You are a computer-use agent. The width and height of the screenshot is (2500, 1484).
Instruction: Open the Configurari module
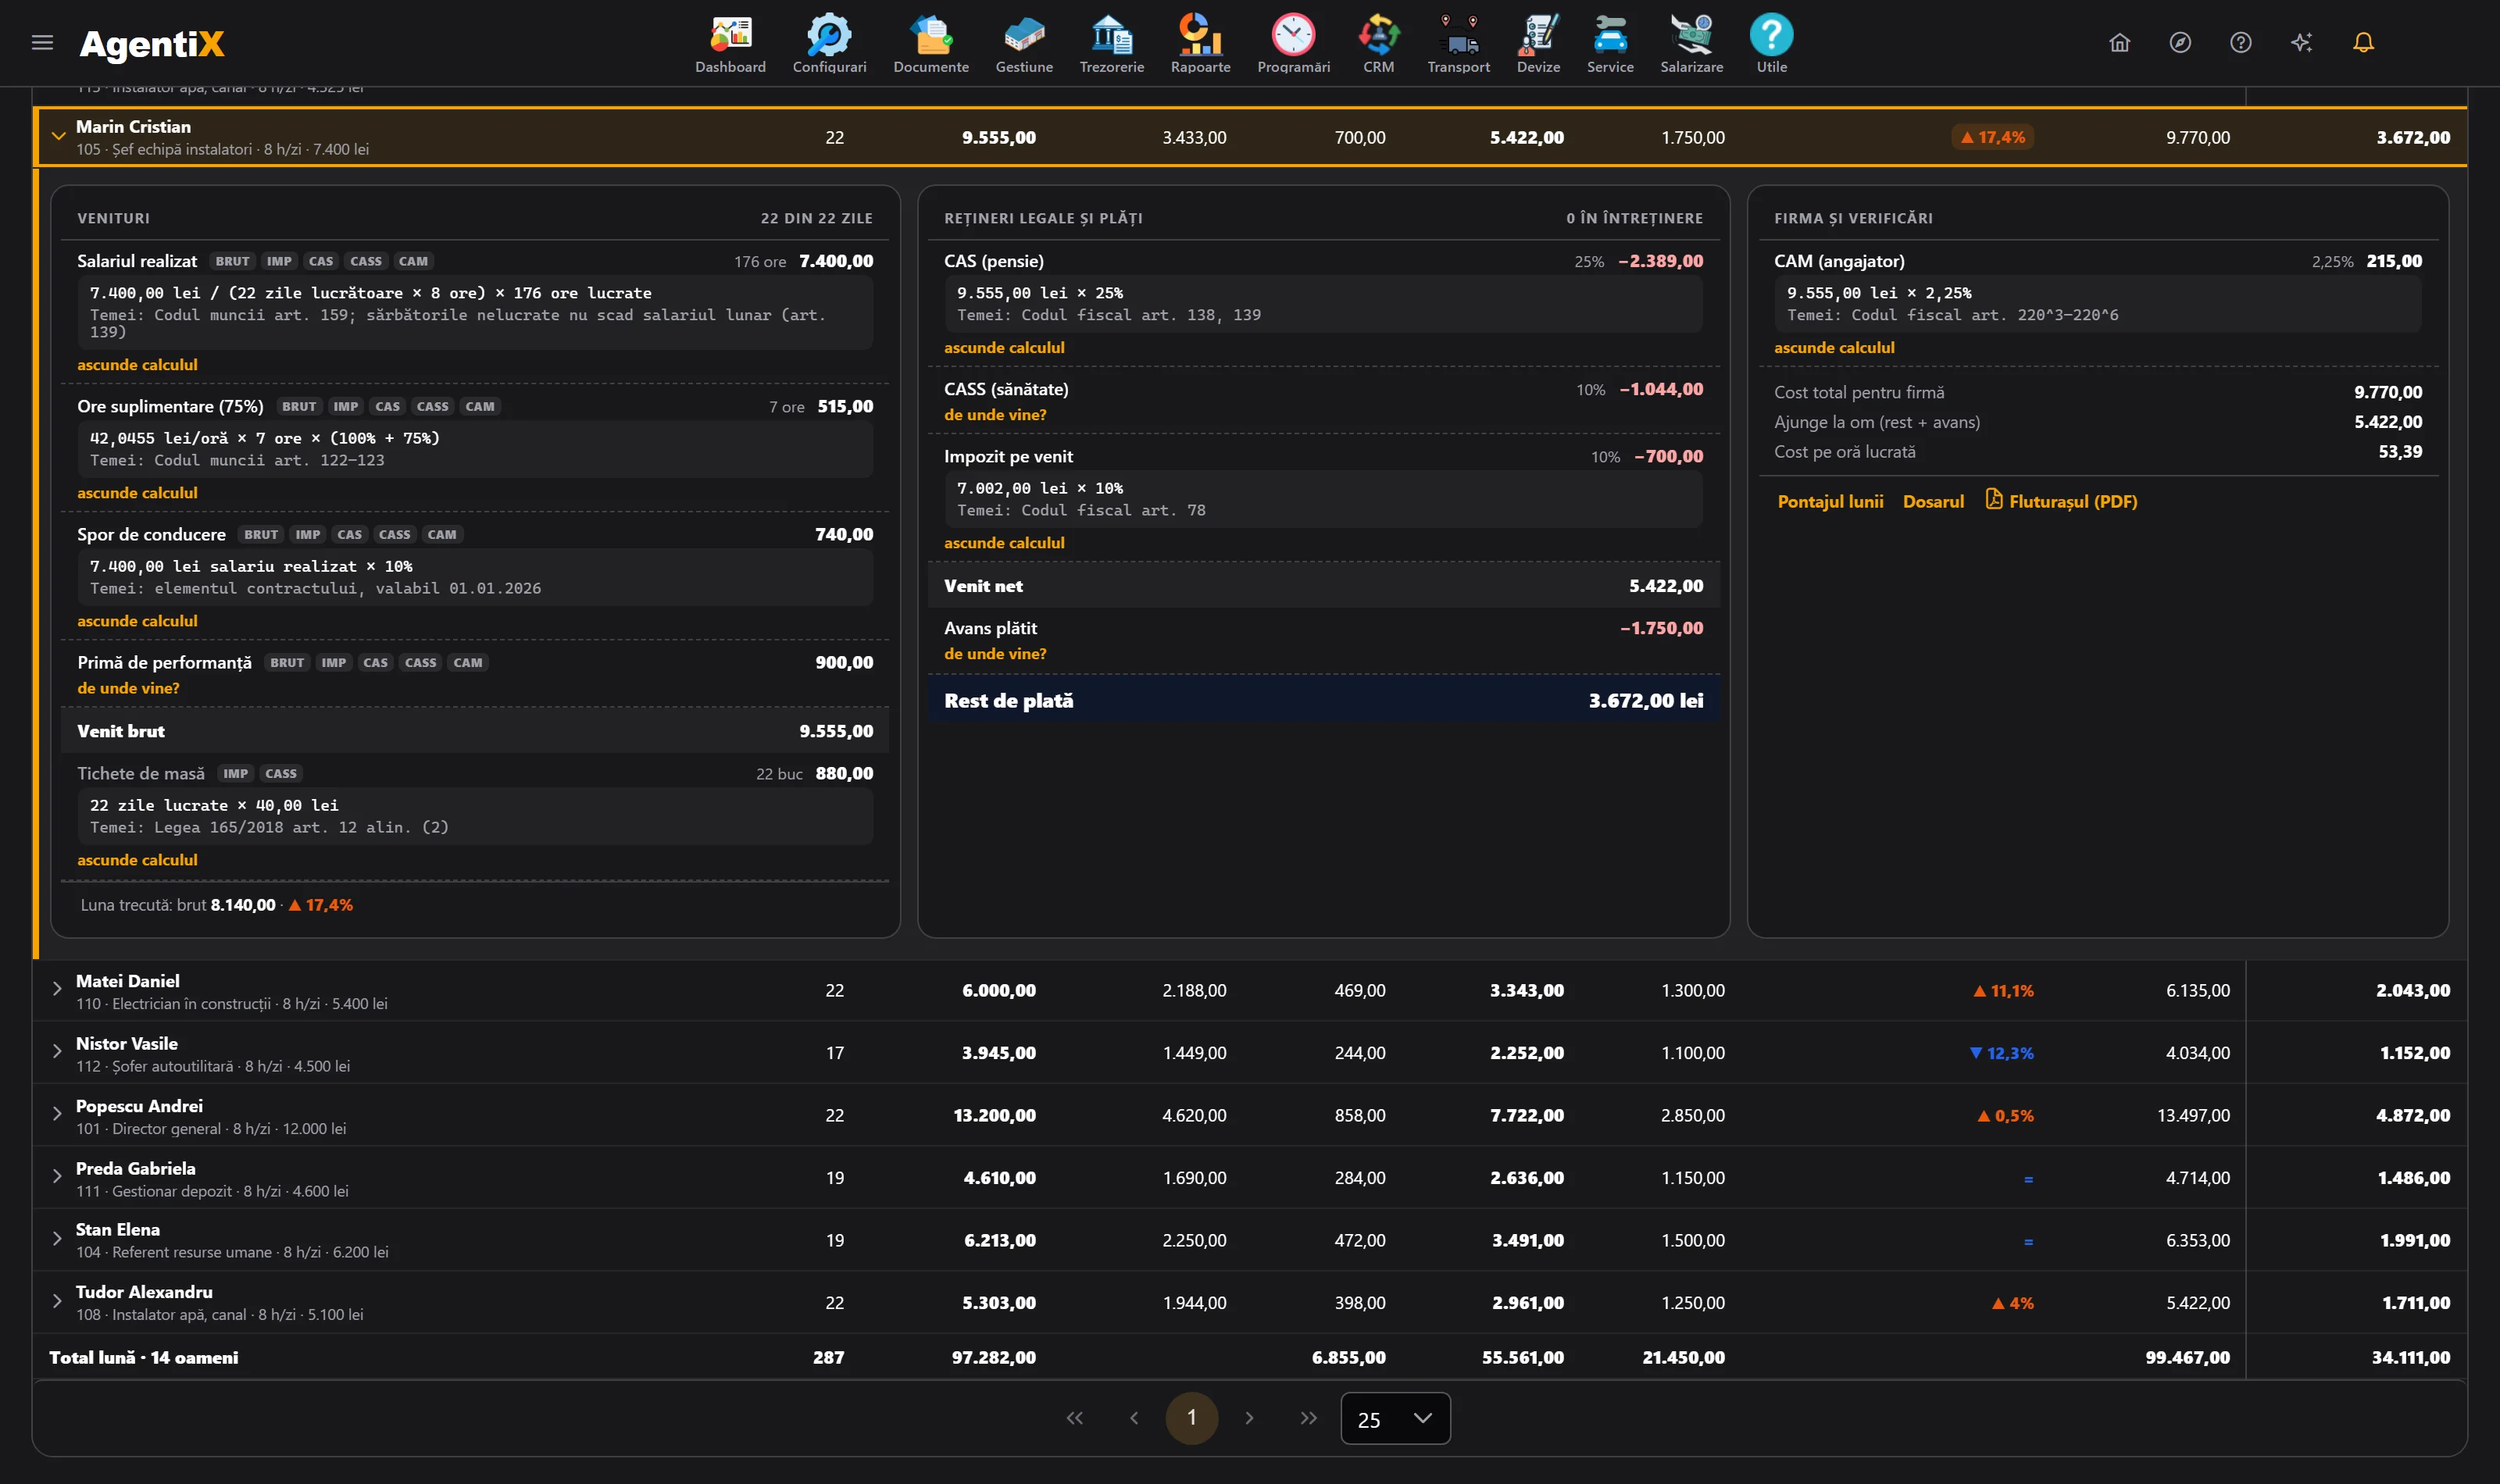[829, 44]
